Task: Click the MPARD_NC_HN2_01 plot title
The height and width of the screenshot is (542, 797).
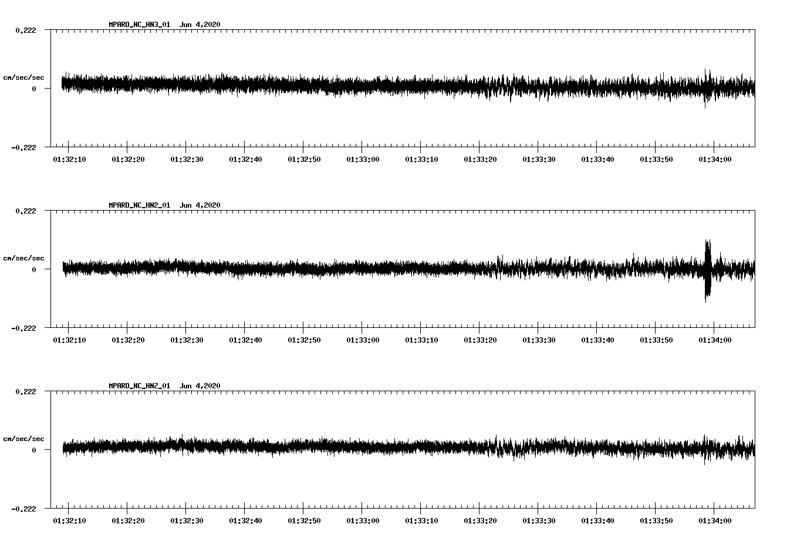Action: pyautogui.click(x=139, y=205)
